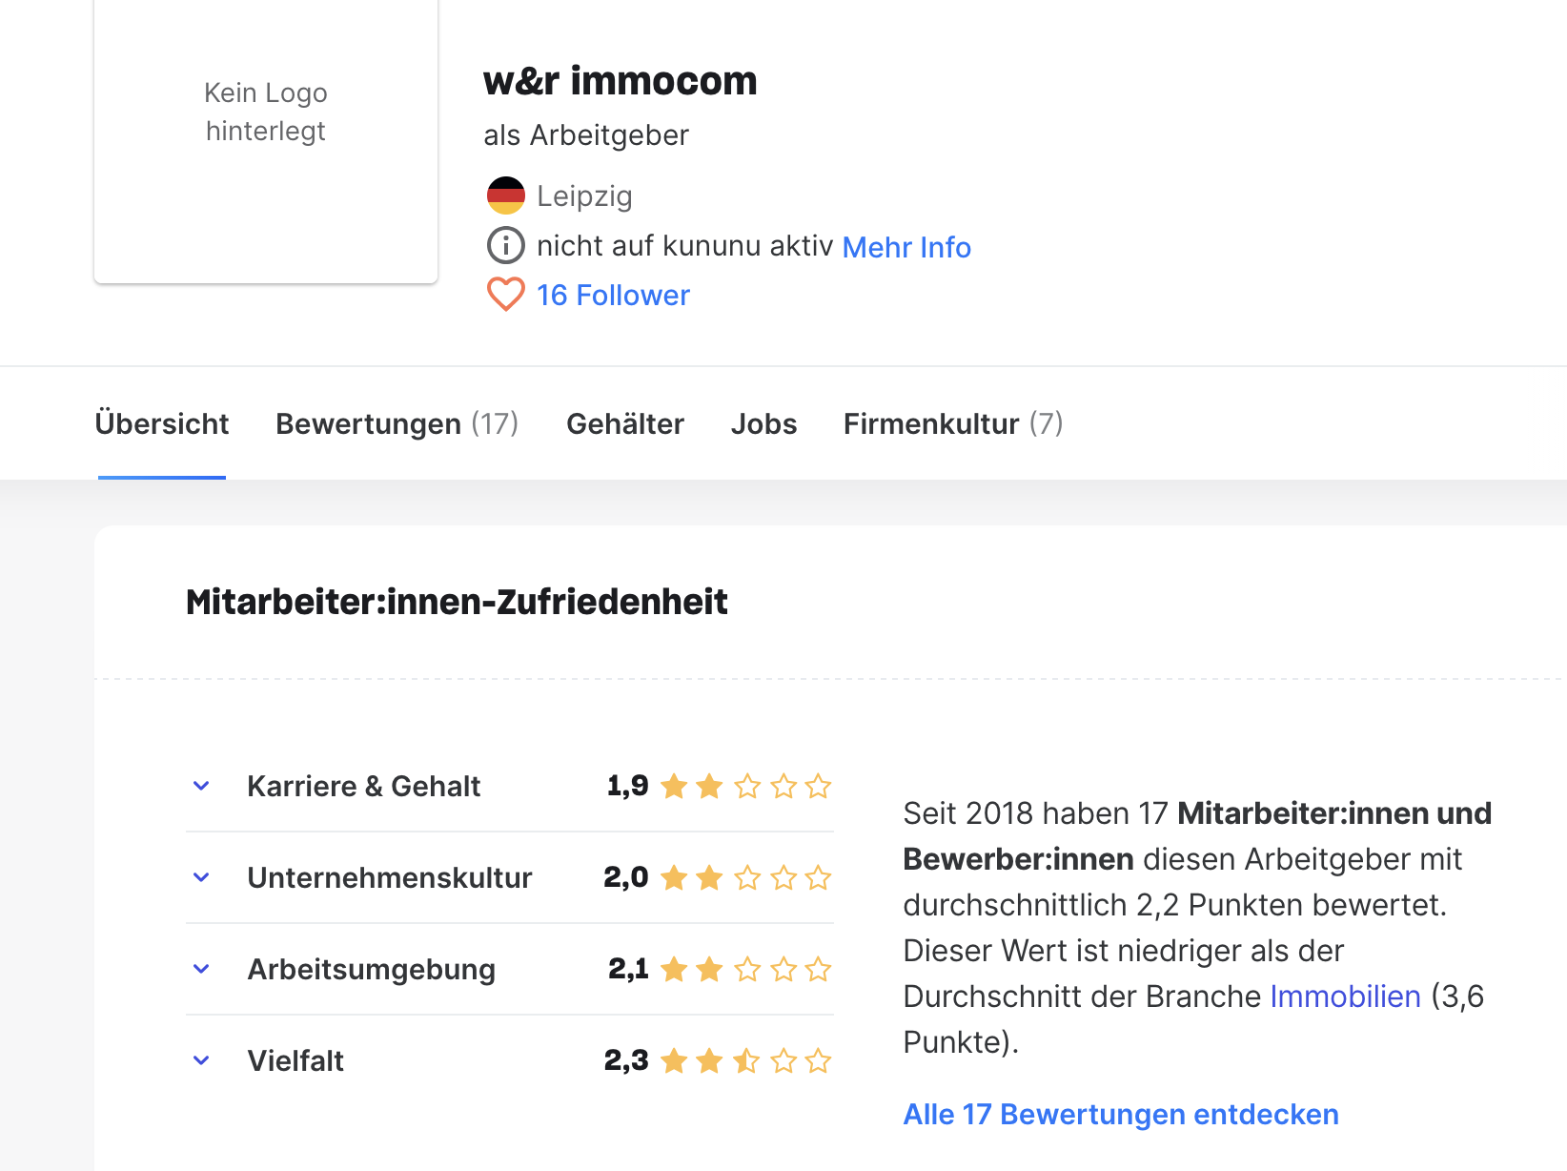The width and height of the screenshot is (1567, 1171).
Task: Open the Gehälter tab
Action: tap(625, 423)
